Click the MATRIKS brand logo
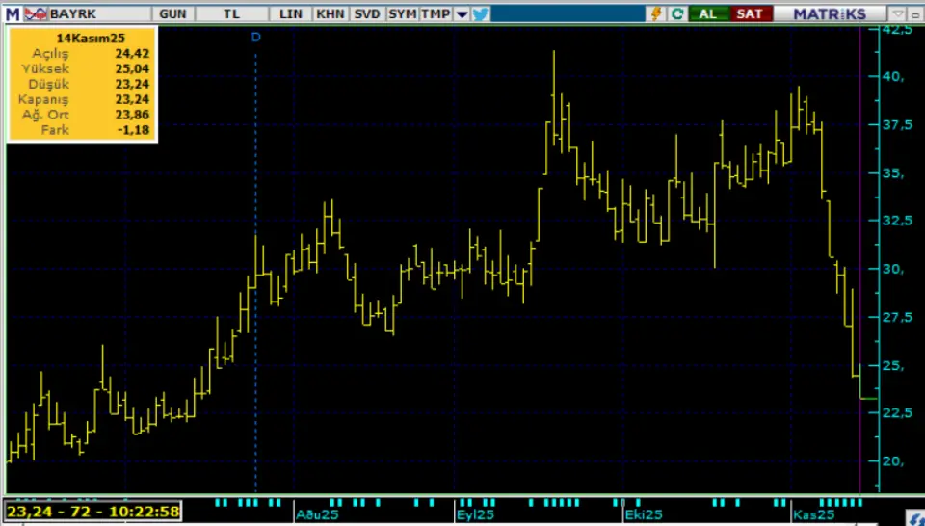Screen dimensions: 925x526 (x=830, y=13)
